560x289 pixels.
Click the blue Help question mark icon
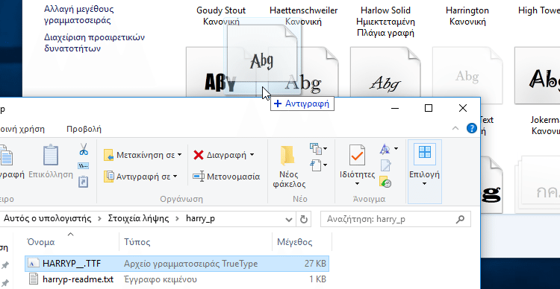pos(472,128)
